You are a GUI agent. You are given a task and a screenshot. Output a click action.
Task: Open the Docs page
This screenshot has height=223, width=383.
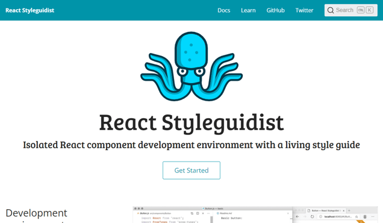click(224, 10)
